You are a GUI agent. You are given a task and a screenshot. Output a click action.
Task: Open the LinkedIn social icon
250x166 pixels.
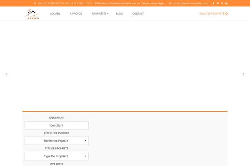point(226,3)
